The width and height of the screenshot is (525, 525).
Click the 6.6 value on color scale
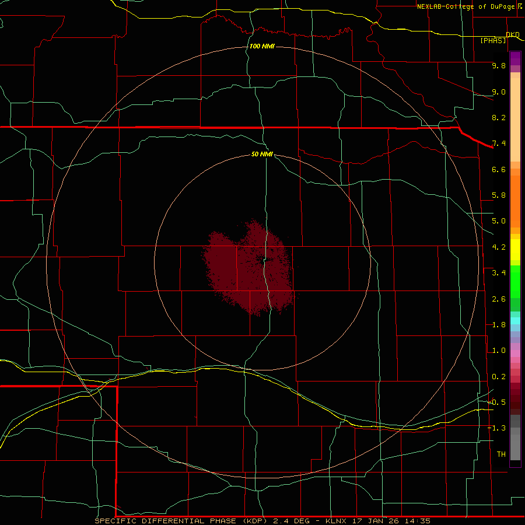pyautogui.click(x=499, y=169)
